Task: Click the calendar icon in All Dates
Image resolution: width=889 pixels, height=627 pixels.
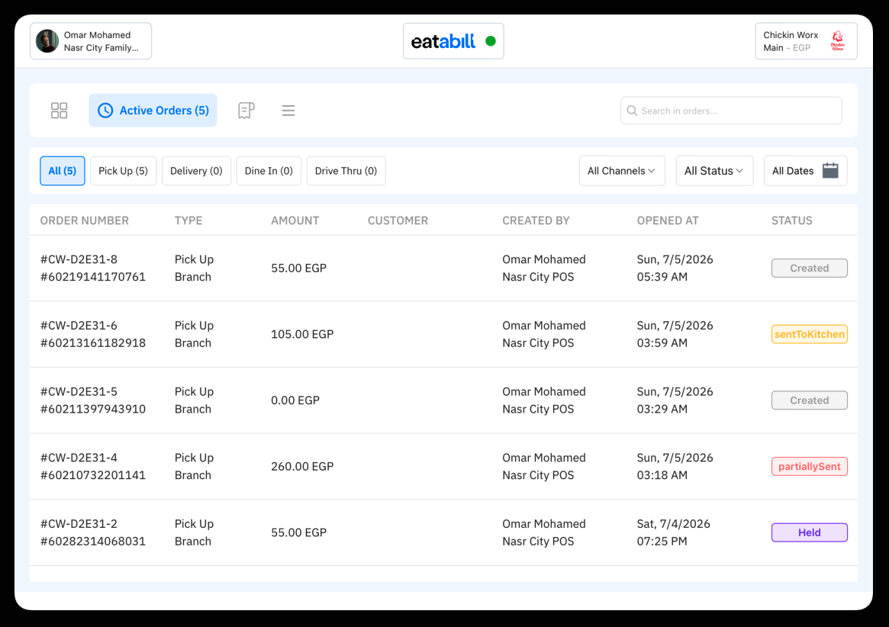Action: click(830, 171)
